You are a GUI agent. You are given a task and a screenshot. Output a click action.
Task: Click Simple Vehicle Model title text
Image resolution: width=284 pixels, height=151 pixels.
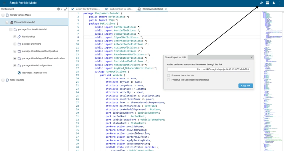(x=23, y=3)
